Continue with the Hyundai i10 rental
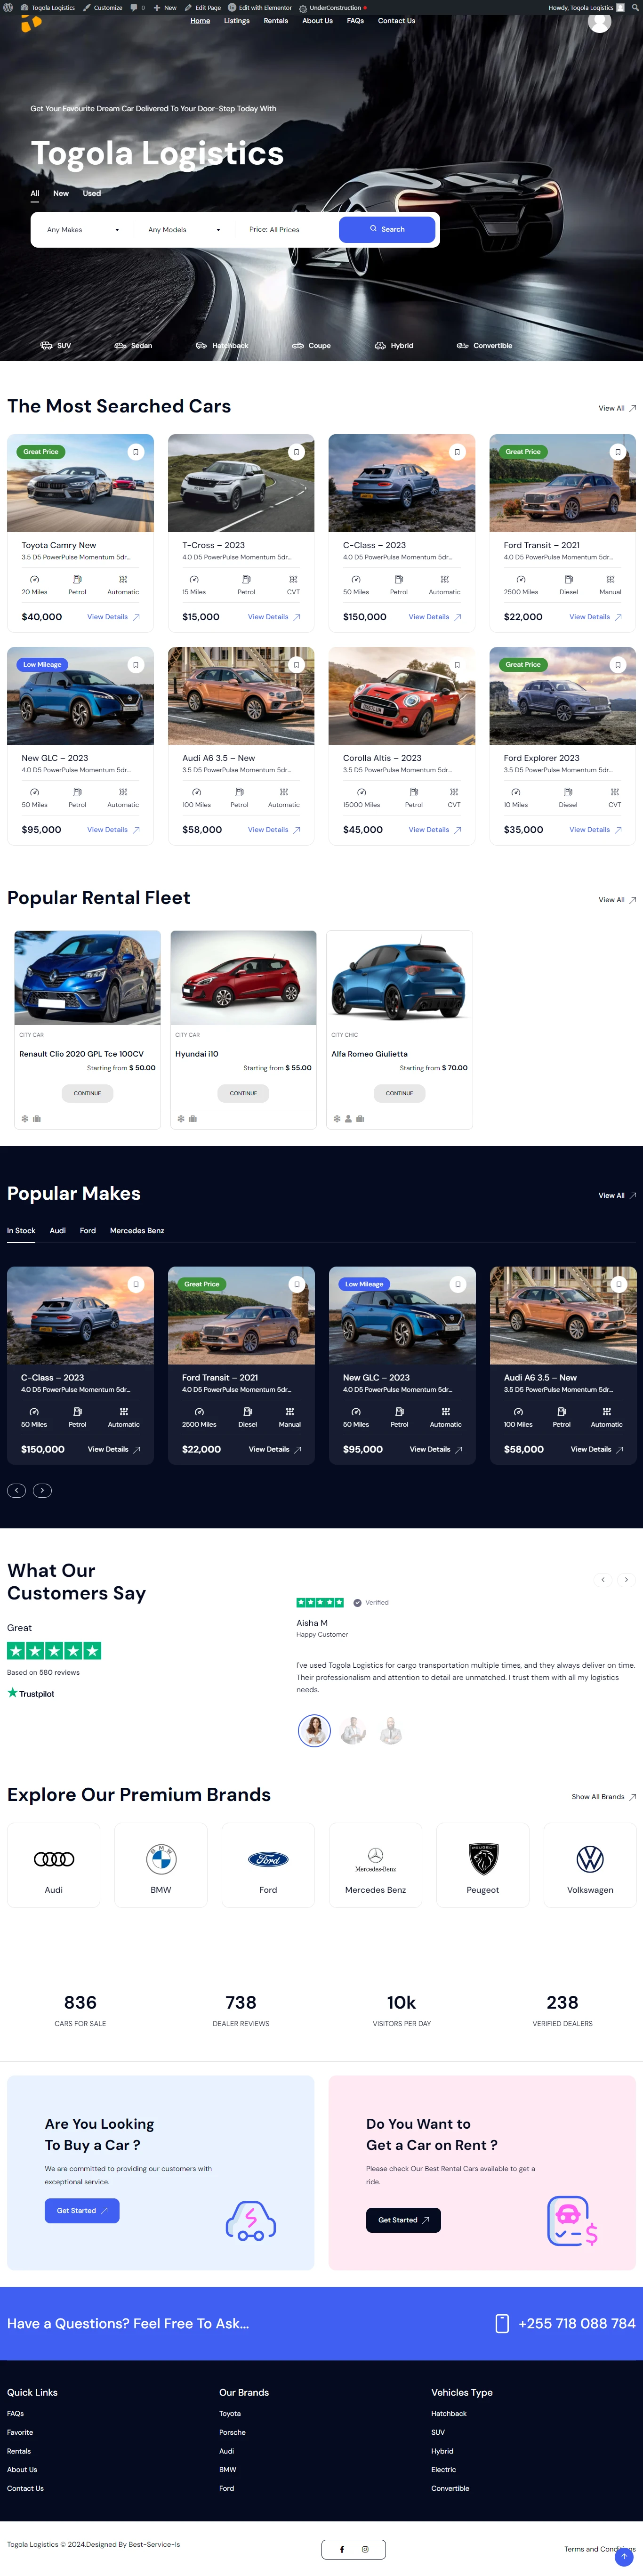 tap(243, 1093)
